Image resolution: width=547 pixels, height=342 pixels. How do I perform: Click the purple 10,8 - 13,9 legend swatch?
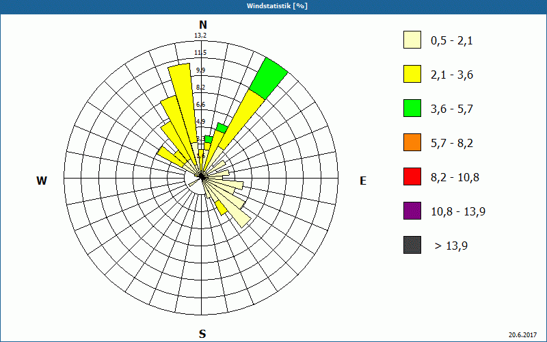(412, 211)
